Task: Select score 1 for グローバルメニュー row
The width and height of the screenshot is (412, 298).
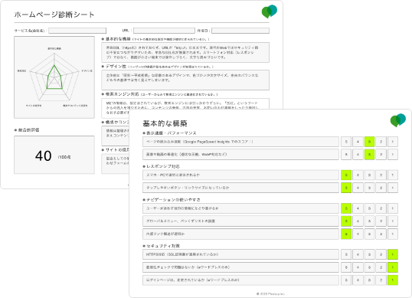Action: coord(393,221)
